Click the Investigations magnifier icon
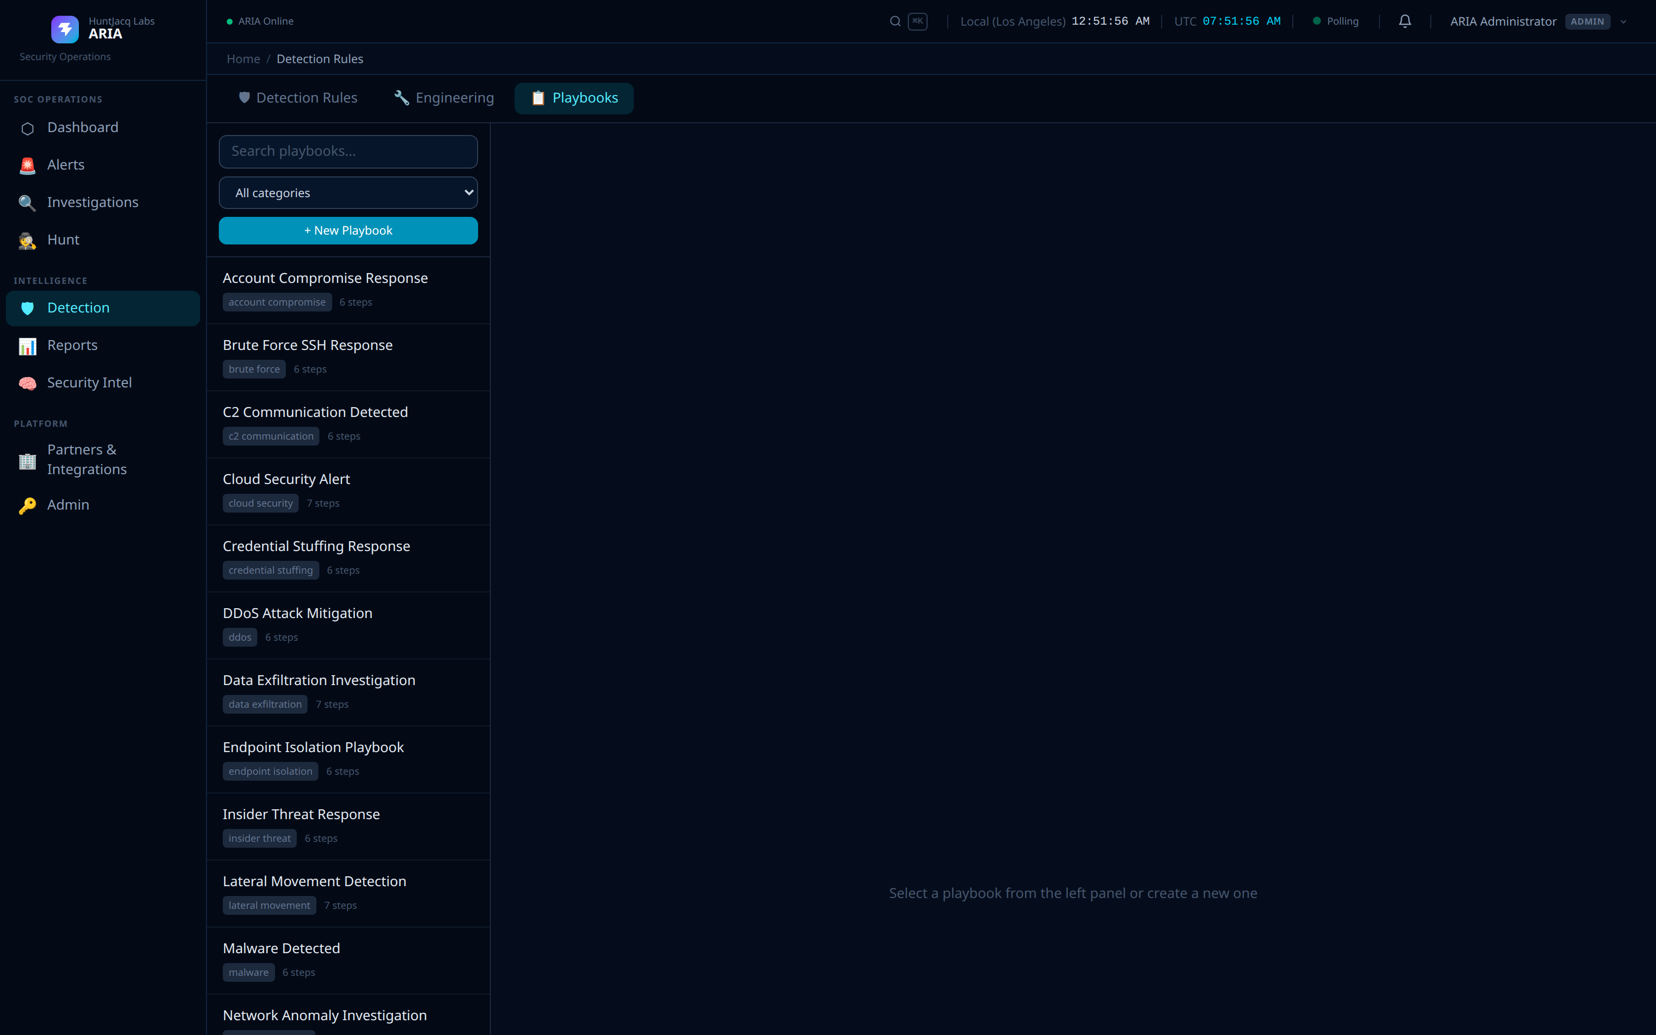Viewport: 1656px width, 1035px height. [x=28, y=203]
